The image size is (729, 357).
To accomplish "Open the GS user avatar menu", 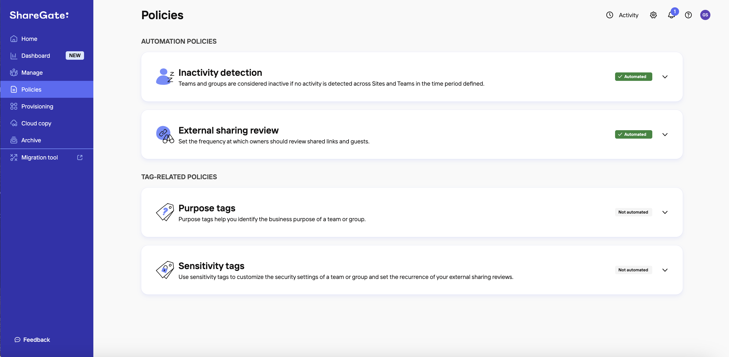I will click(x=705, y=15).
